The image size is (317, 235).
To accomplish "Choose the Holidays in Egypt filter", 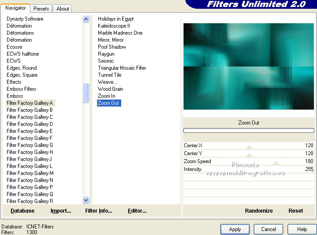I will pos(115,19).
